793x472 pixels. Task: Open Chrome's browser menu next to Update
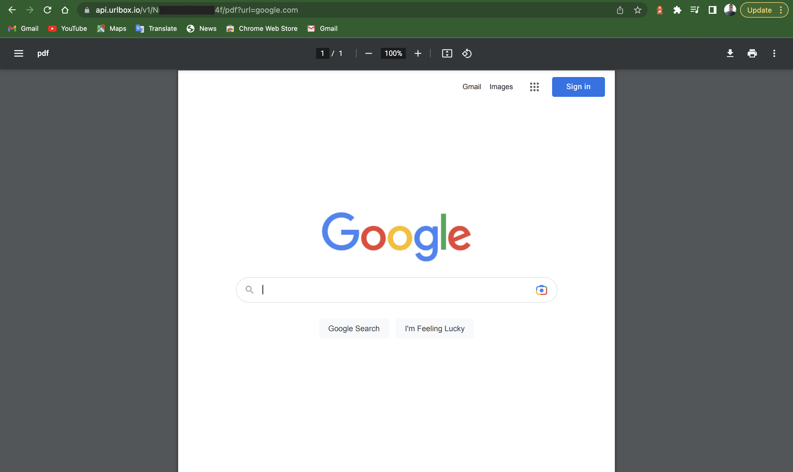781,10
